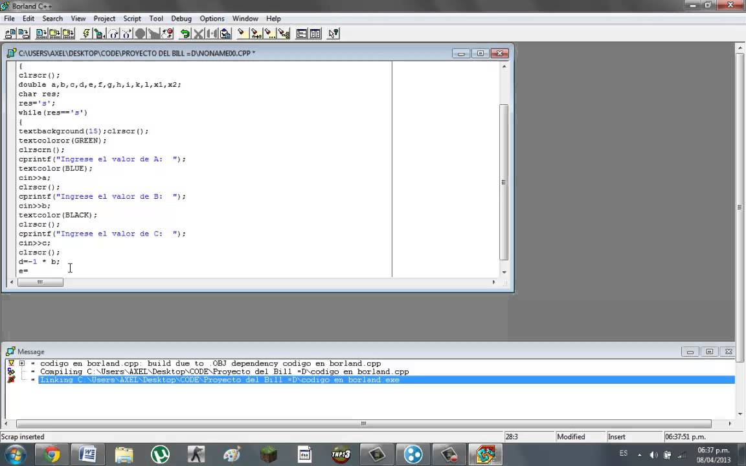Click the Compile toolbar icon

[x=41, y=33]
